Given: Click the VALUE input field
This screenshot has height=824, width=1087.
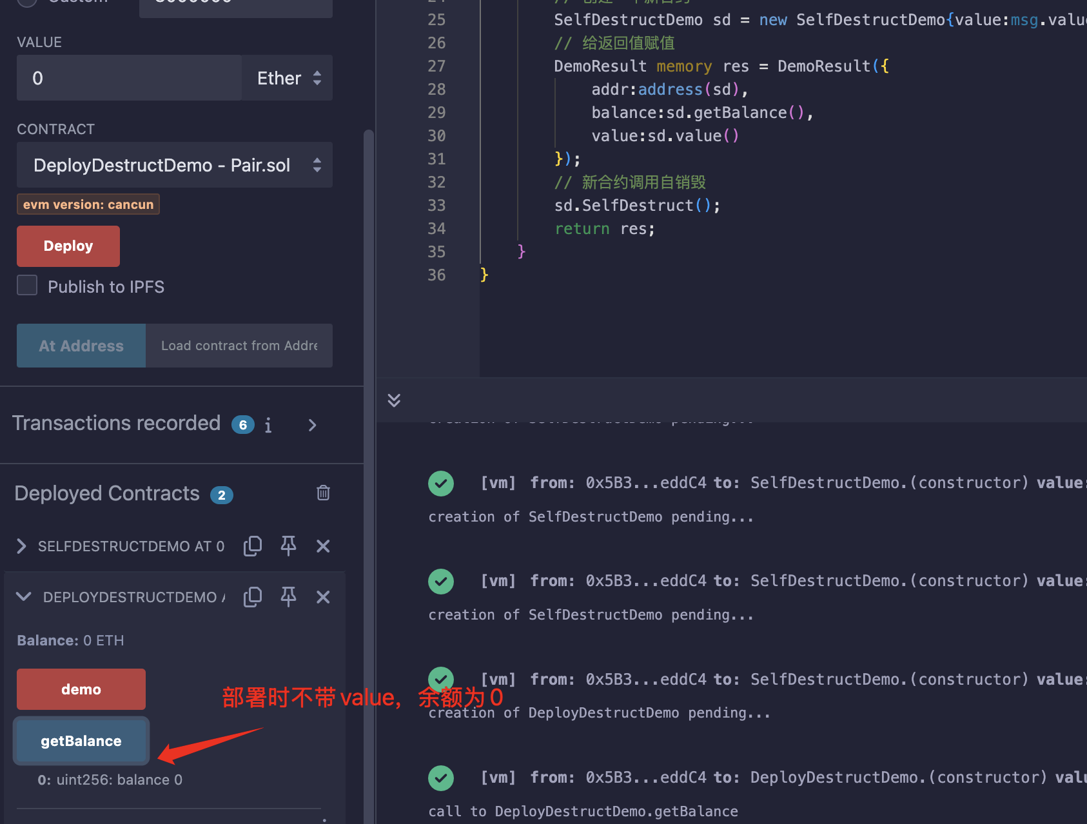Looking at the screenshot, I should (x=129, y=78).
